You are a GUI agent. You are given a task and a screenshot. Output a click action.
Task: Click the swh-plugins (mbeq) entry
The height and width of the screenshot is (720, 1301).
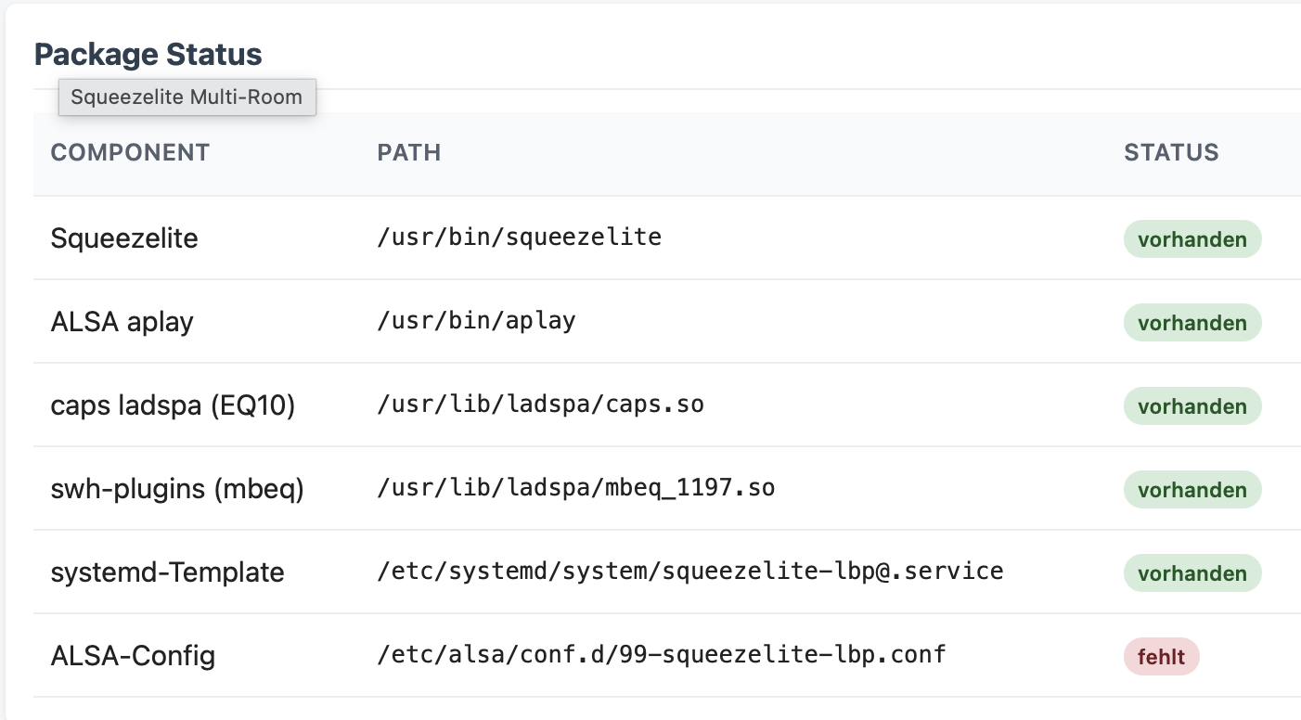(177, 489)
